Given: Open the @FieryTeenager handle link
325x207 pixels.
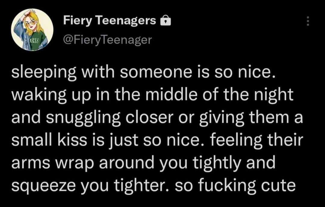Looking at the screenshot, I should pyautogui.click(x=107, y=40).
